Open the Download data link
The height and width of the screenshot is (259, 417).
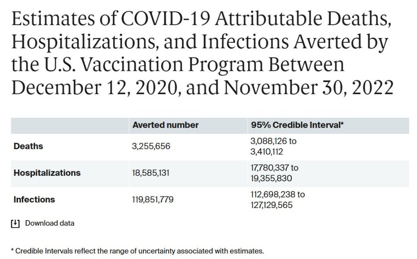(50, 223)
